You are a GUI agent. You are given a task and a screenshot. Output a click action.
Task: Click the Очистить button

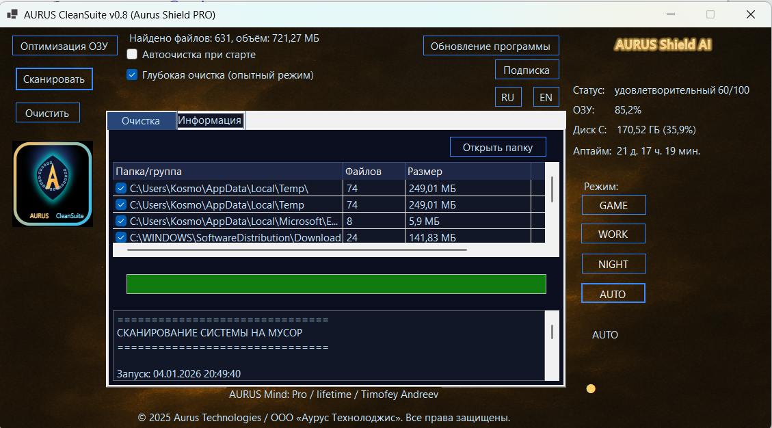[x=47, y=113]
